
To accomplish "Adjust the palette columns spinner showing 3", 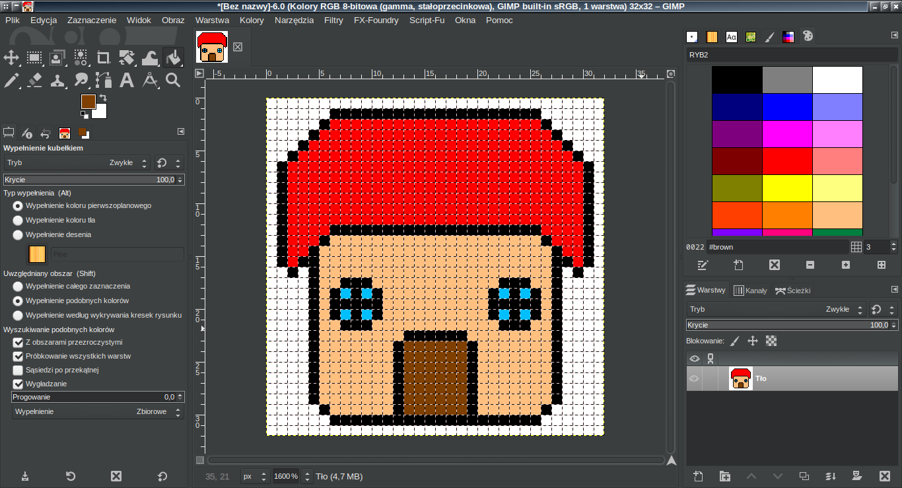I will coord(881,247).
